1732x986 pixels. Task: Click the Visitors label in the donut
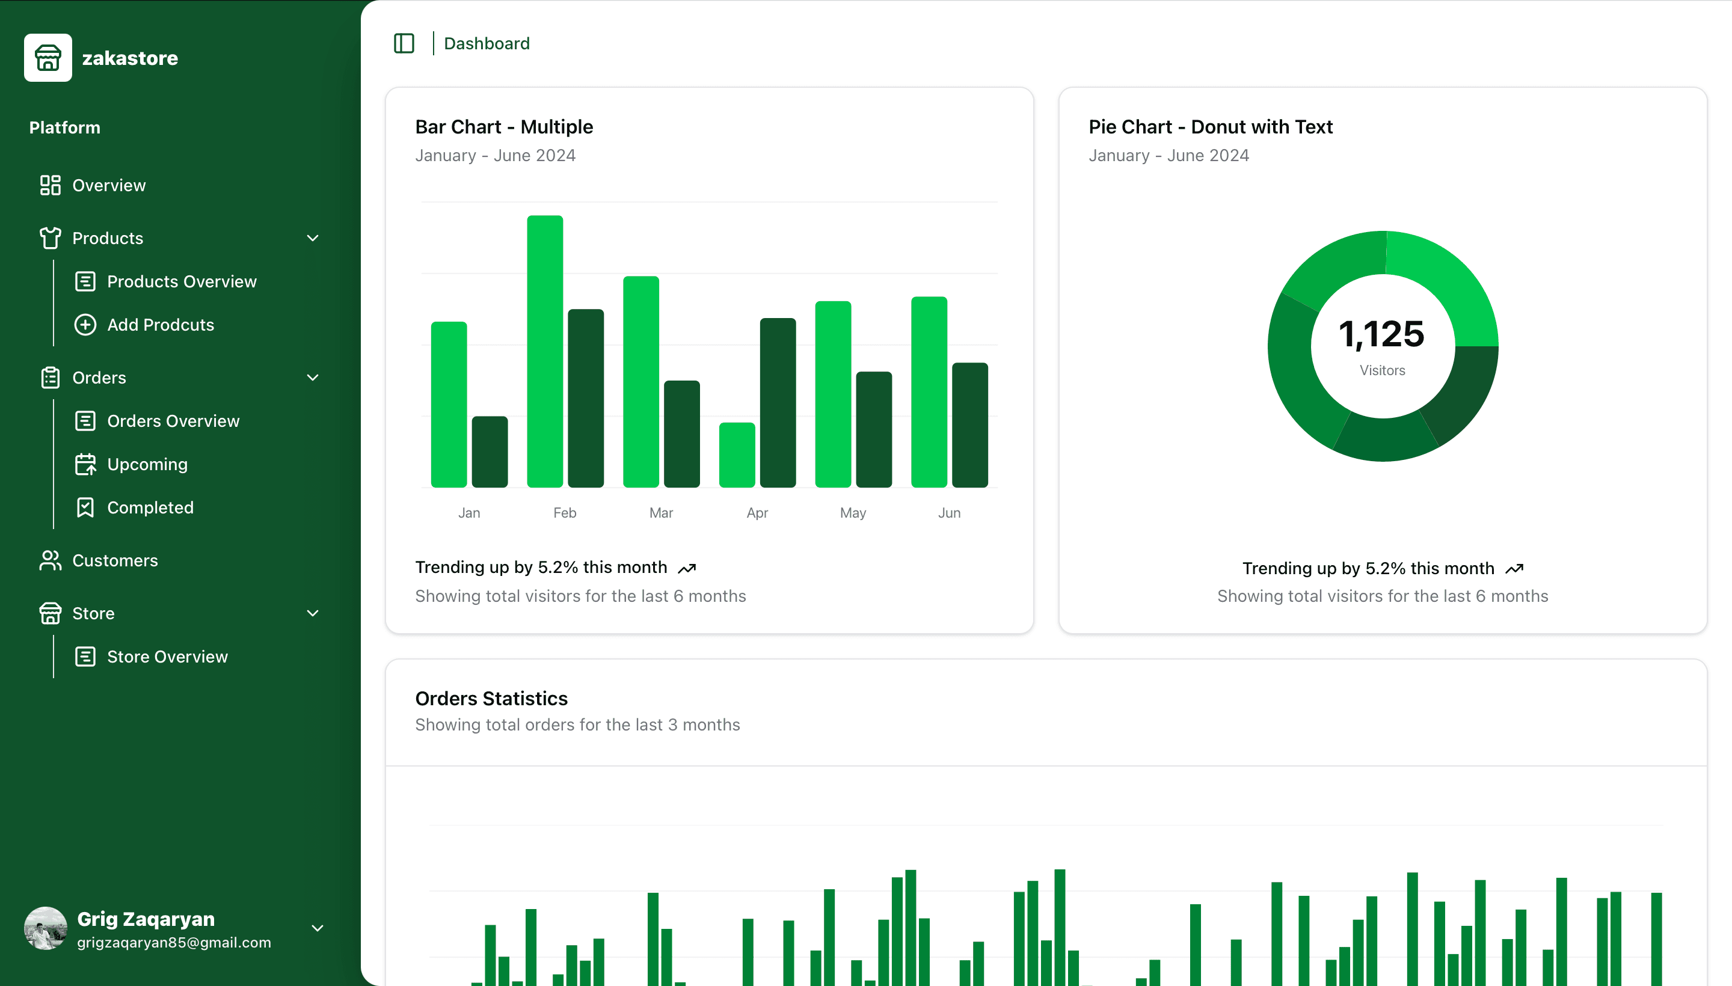(1382, 370)
